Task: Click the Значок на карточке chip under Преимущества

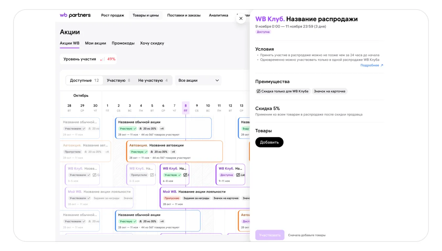Action: pyautogui.click(x=330, y=91)
